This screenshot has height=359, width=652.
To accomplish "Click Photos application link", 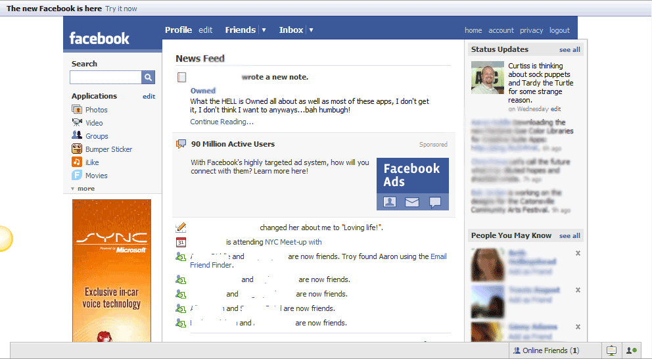I will (97, 110).
